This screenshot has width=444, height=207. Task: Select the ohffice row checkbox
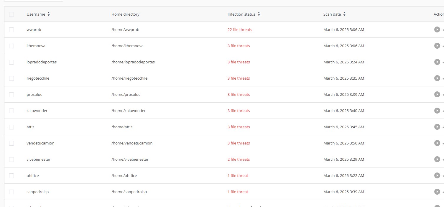[11, 175]
